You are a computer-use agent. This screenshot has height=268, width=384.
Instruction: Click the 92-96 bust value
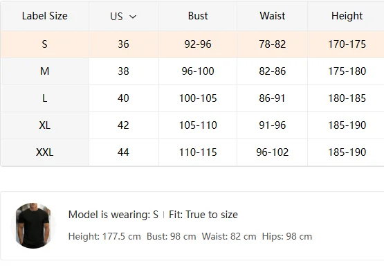coord(198,44)
